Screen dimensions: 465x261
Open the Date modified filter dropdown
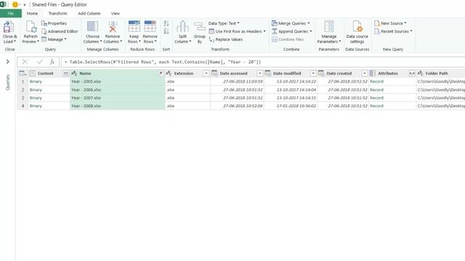pos(313,73)
